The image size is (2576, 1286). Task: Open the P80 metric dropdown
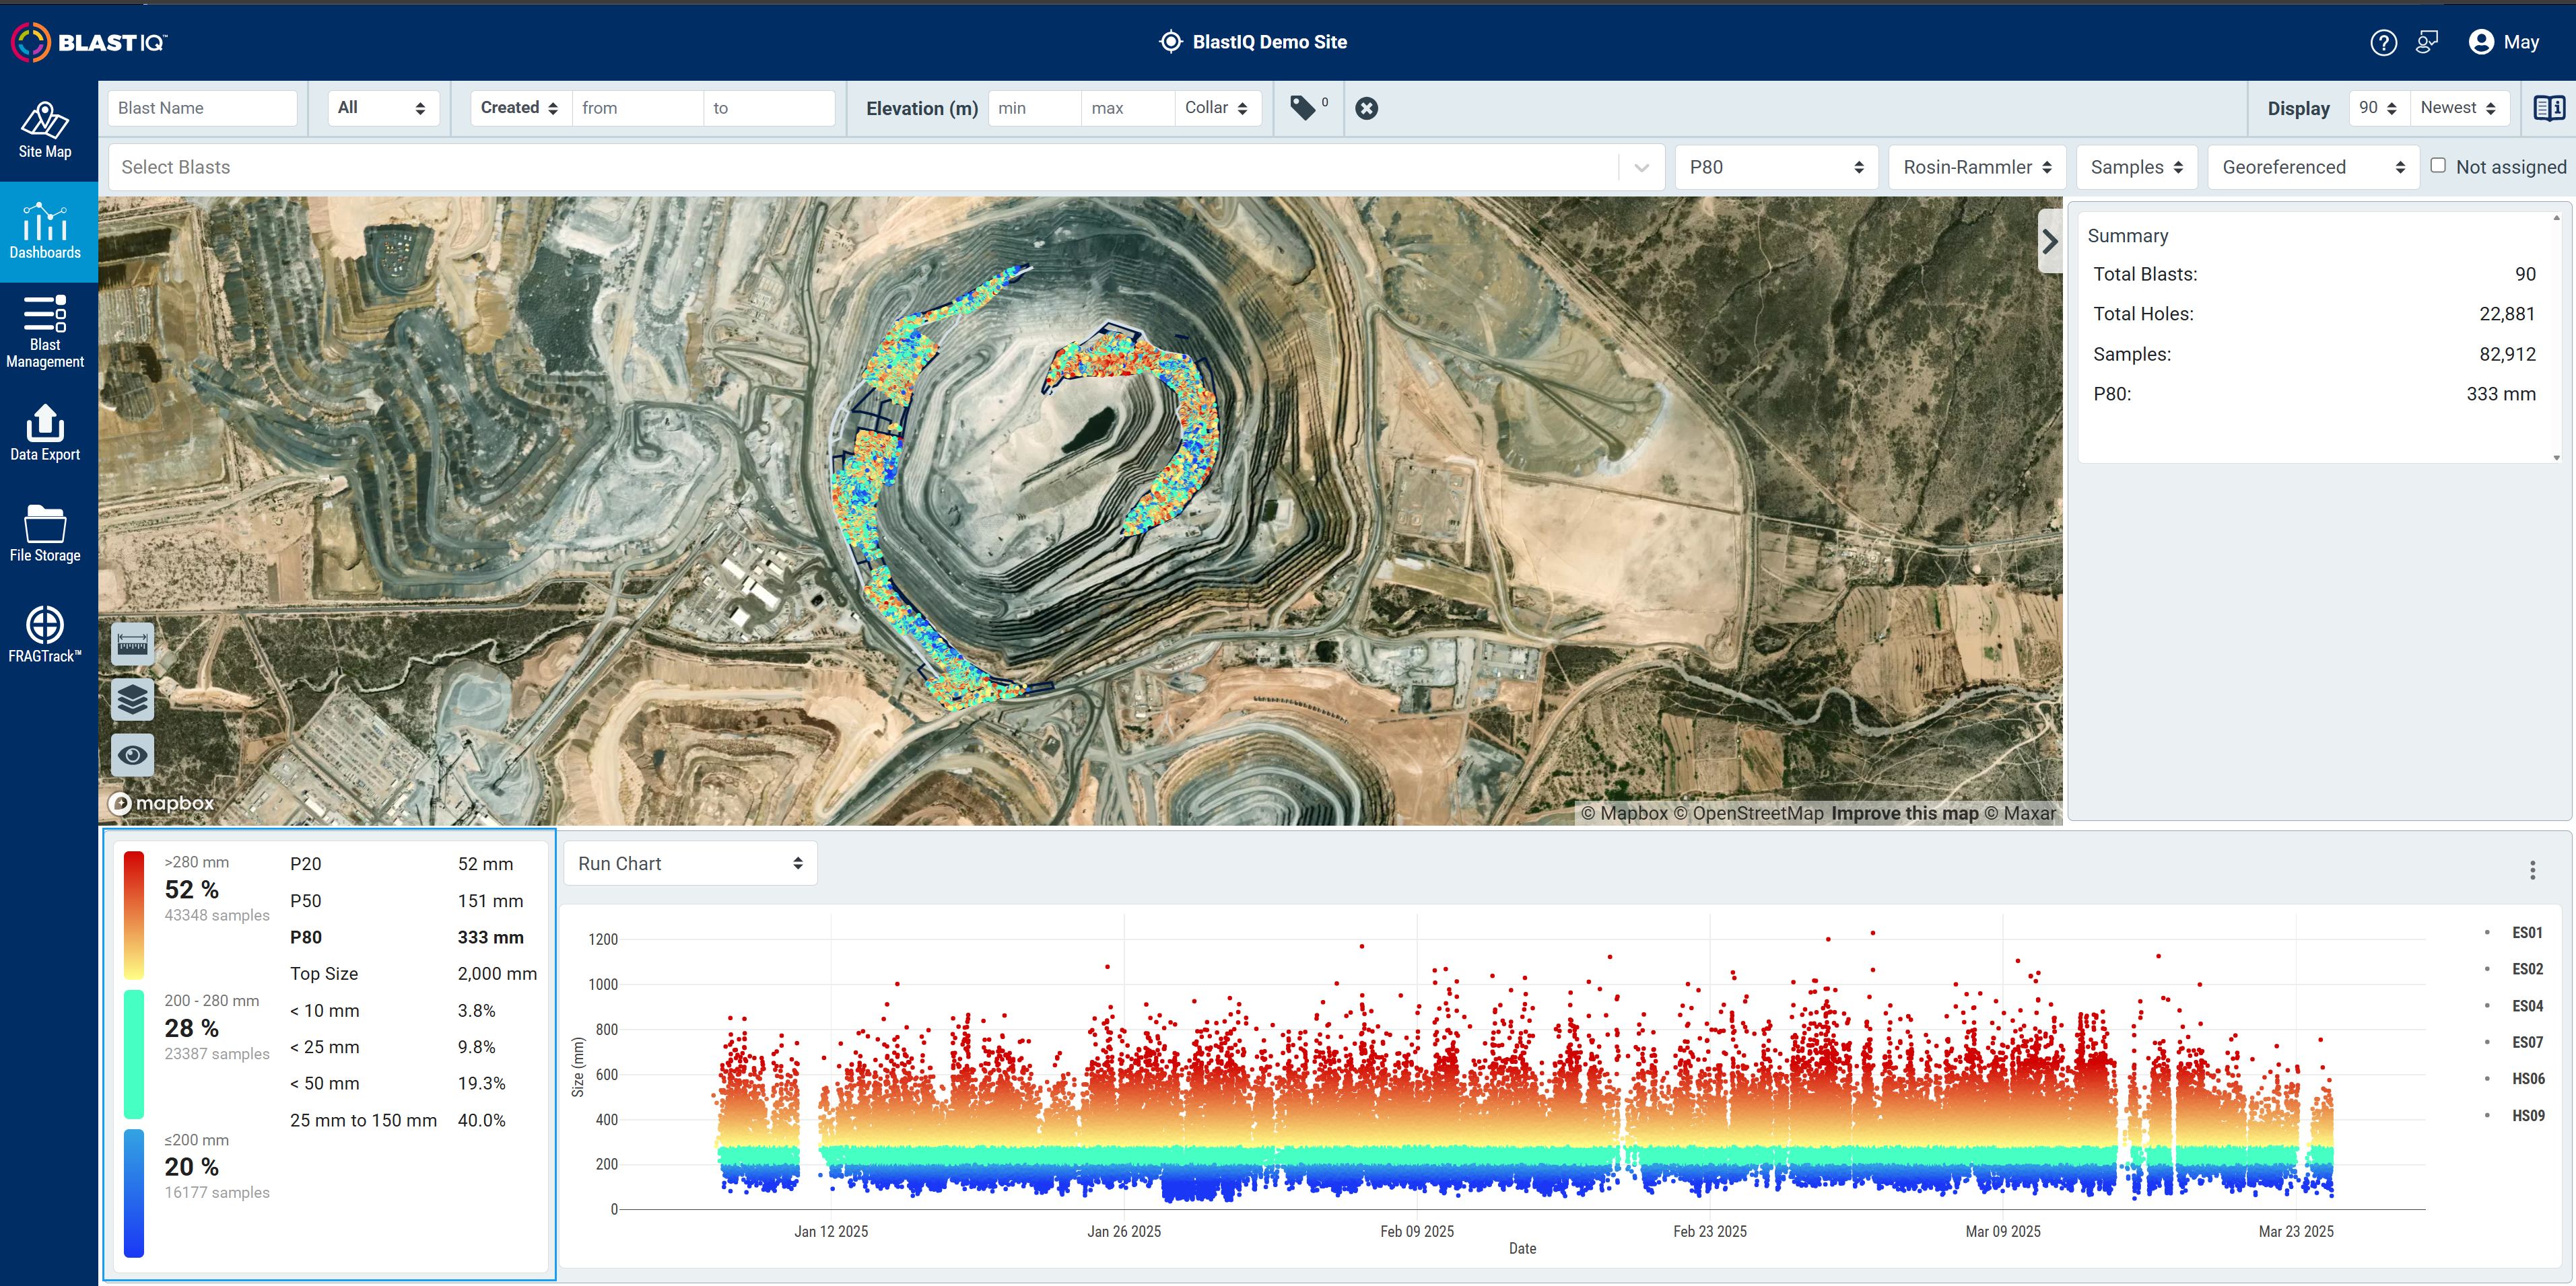coord(1776,168)
